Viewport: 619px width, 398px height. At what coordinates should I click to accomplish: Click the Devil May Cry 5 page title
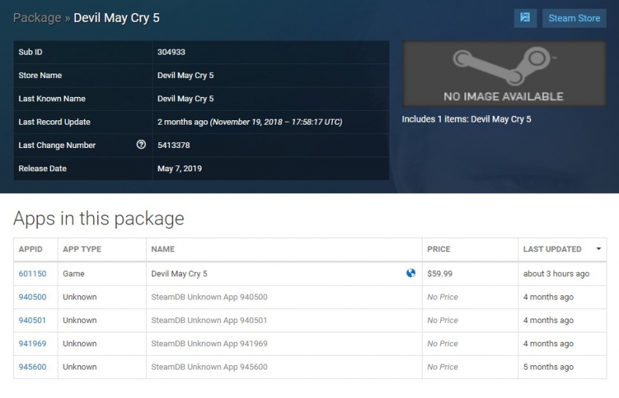click(x=117, y=17)
